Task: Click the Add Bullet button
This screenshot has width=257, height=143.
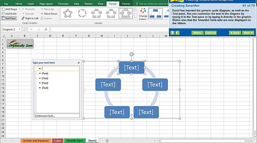Action: click(x=9, y=14)
